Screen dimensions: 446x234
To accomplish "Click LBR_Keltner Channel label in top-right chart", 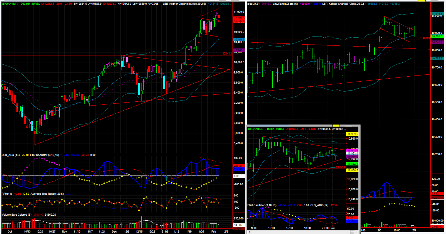I will click(344, 4).
